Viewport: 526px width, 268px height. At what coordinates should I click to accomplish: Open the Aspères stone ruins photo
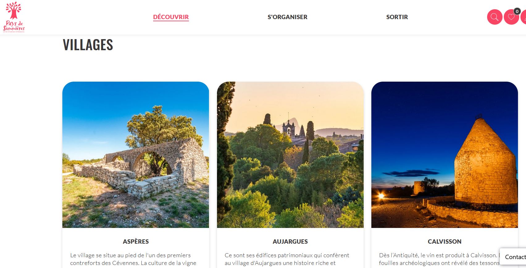pyautogui.click(x=136, y=155)
